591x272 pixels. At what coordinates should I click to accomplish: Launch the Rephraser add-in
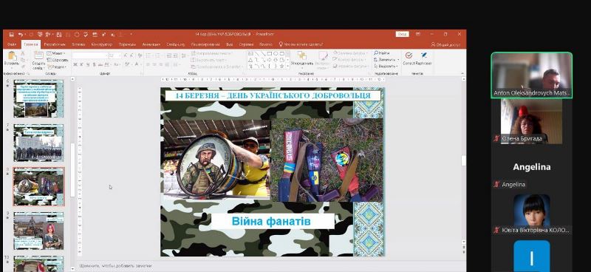pyautogui.click(x=423, y=58)
